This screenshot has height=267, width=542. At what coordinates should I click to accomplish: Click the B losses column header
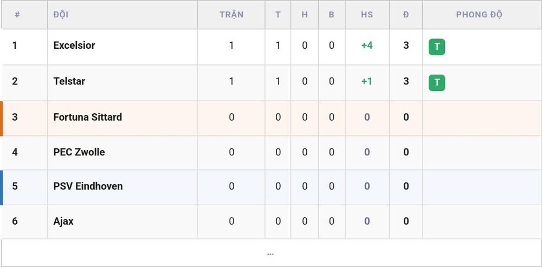[332, 15]
